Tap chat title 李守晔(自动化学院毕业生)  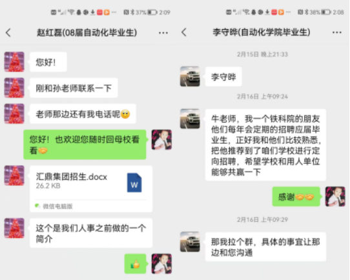(262, 32)
